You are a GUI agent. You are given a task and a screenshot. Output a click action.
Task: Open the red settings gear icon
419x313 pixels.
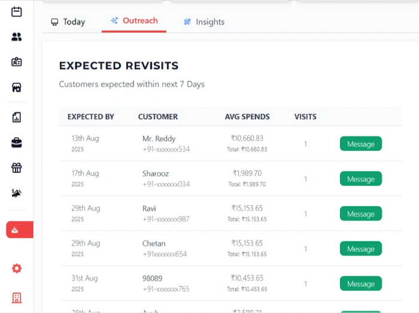(17, 269)
